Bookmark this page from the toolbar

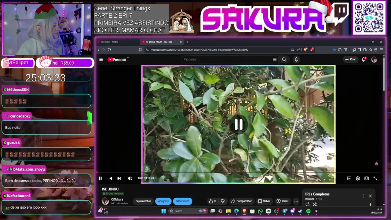tap(140, 50)
